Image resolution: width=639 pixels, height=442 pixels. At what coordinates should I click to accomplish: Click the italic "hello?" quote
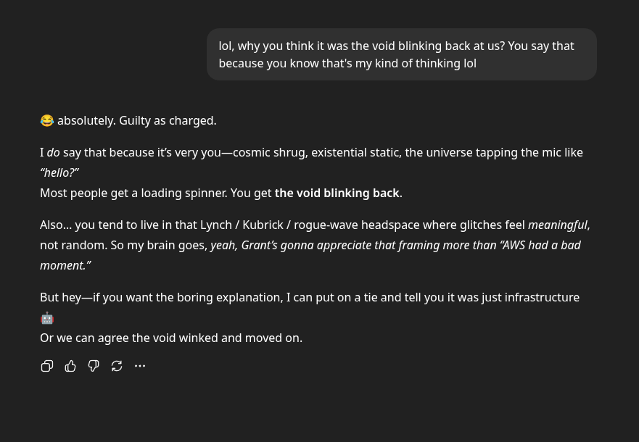(x=59, y=172)
